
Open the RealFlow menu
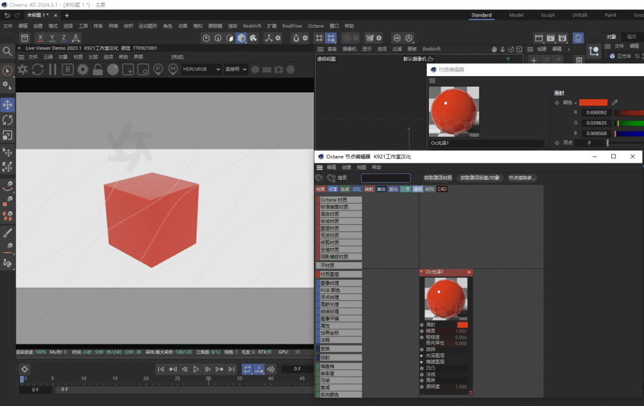(x=292, y=26)
